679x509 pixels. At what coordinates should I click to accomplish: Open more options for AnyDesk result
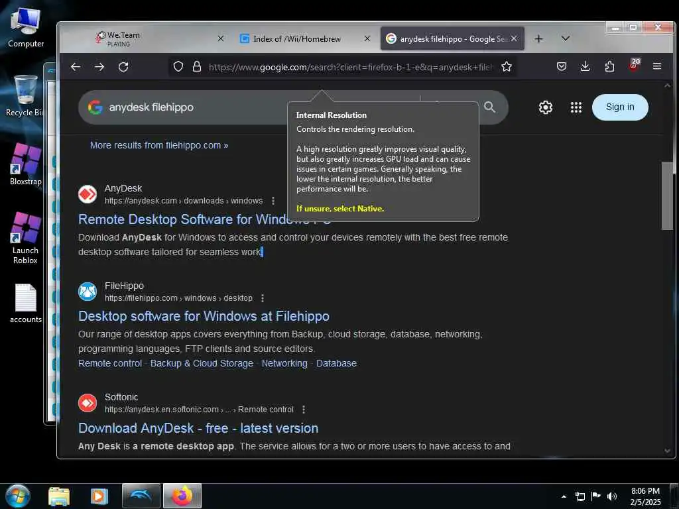pos(273,201)
